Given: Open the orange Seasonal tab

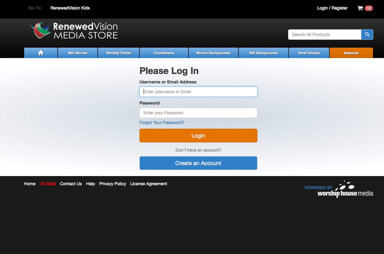Looking at the screenshot, I should pyautogui.click(x=351, y=53).
